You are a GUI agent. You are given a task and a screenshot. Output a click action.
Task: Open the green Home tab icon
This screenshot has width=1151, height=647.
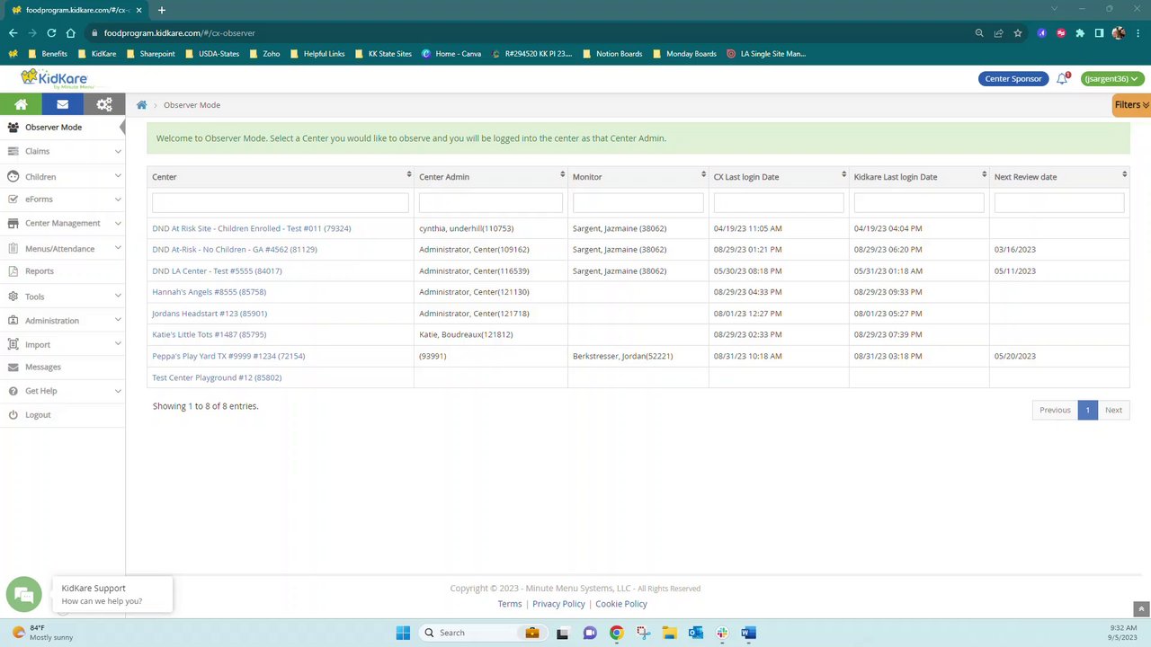(x=21, y=104)
